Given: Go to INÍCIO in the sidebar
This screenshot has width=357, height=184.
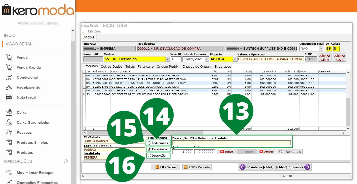Looking at the screenshot, I should click(10, 35).
